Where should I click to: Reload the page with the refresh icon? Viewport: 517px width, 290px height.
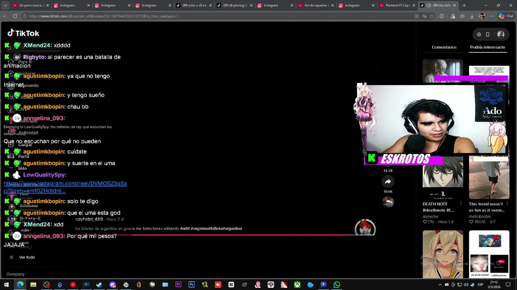click(15, 16)
